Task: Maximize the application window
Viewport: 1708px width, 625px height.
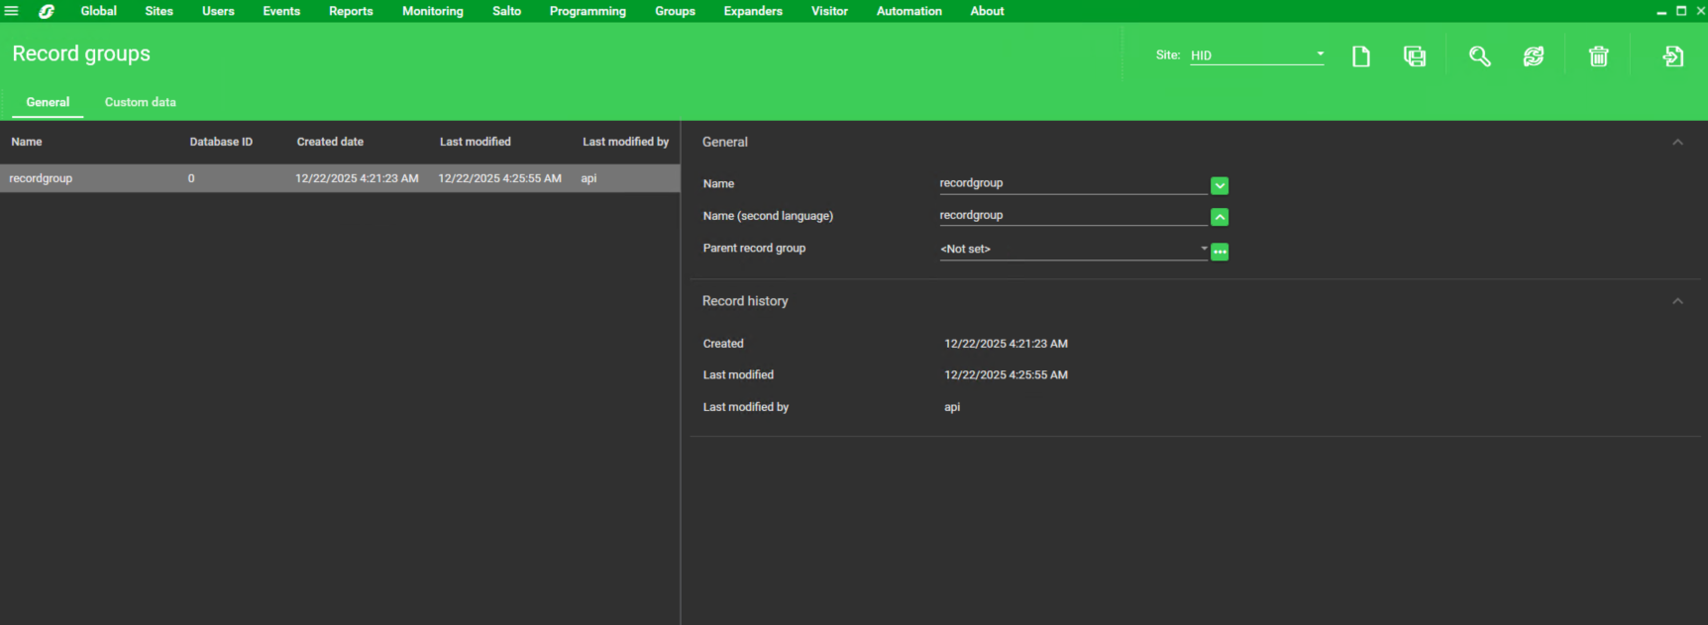Action: [x=1681, y=11]
